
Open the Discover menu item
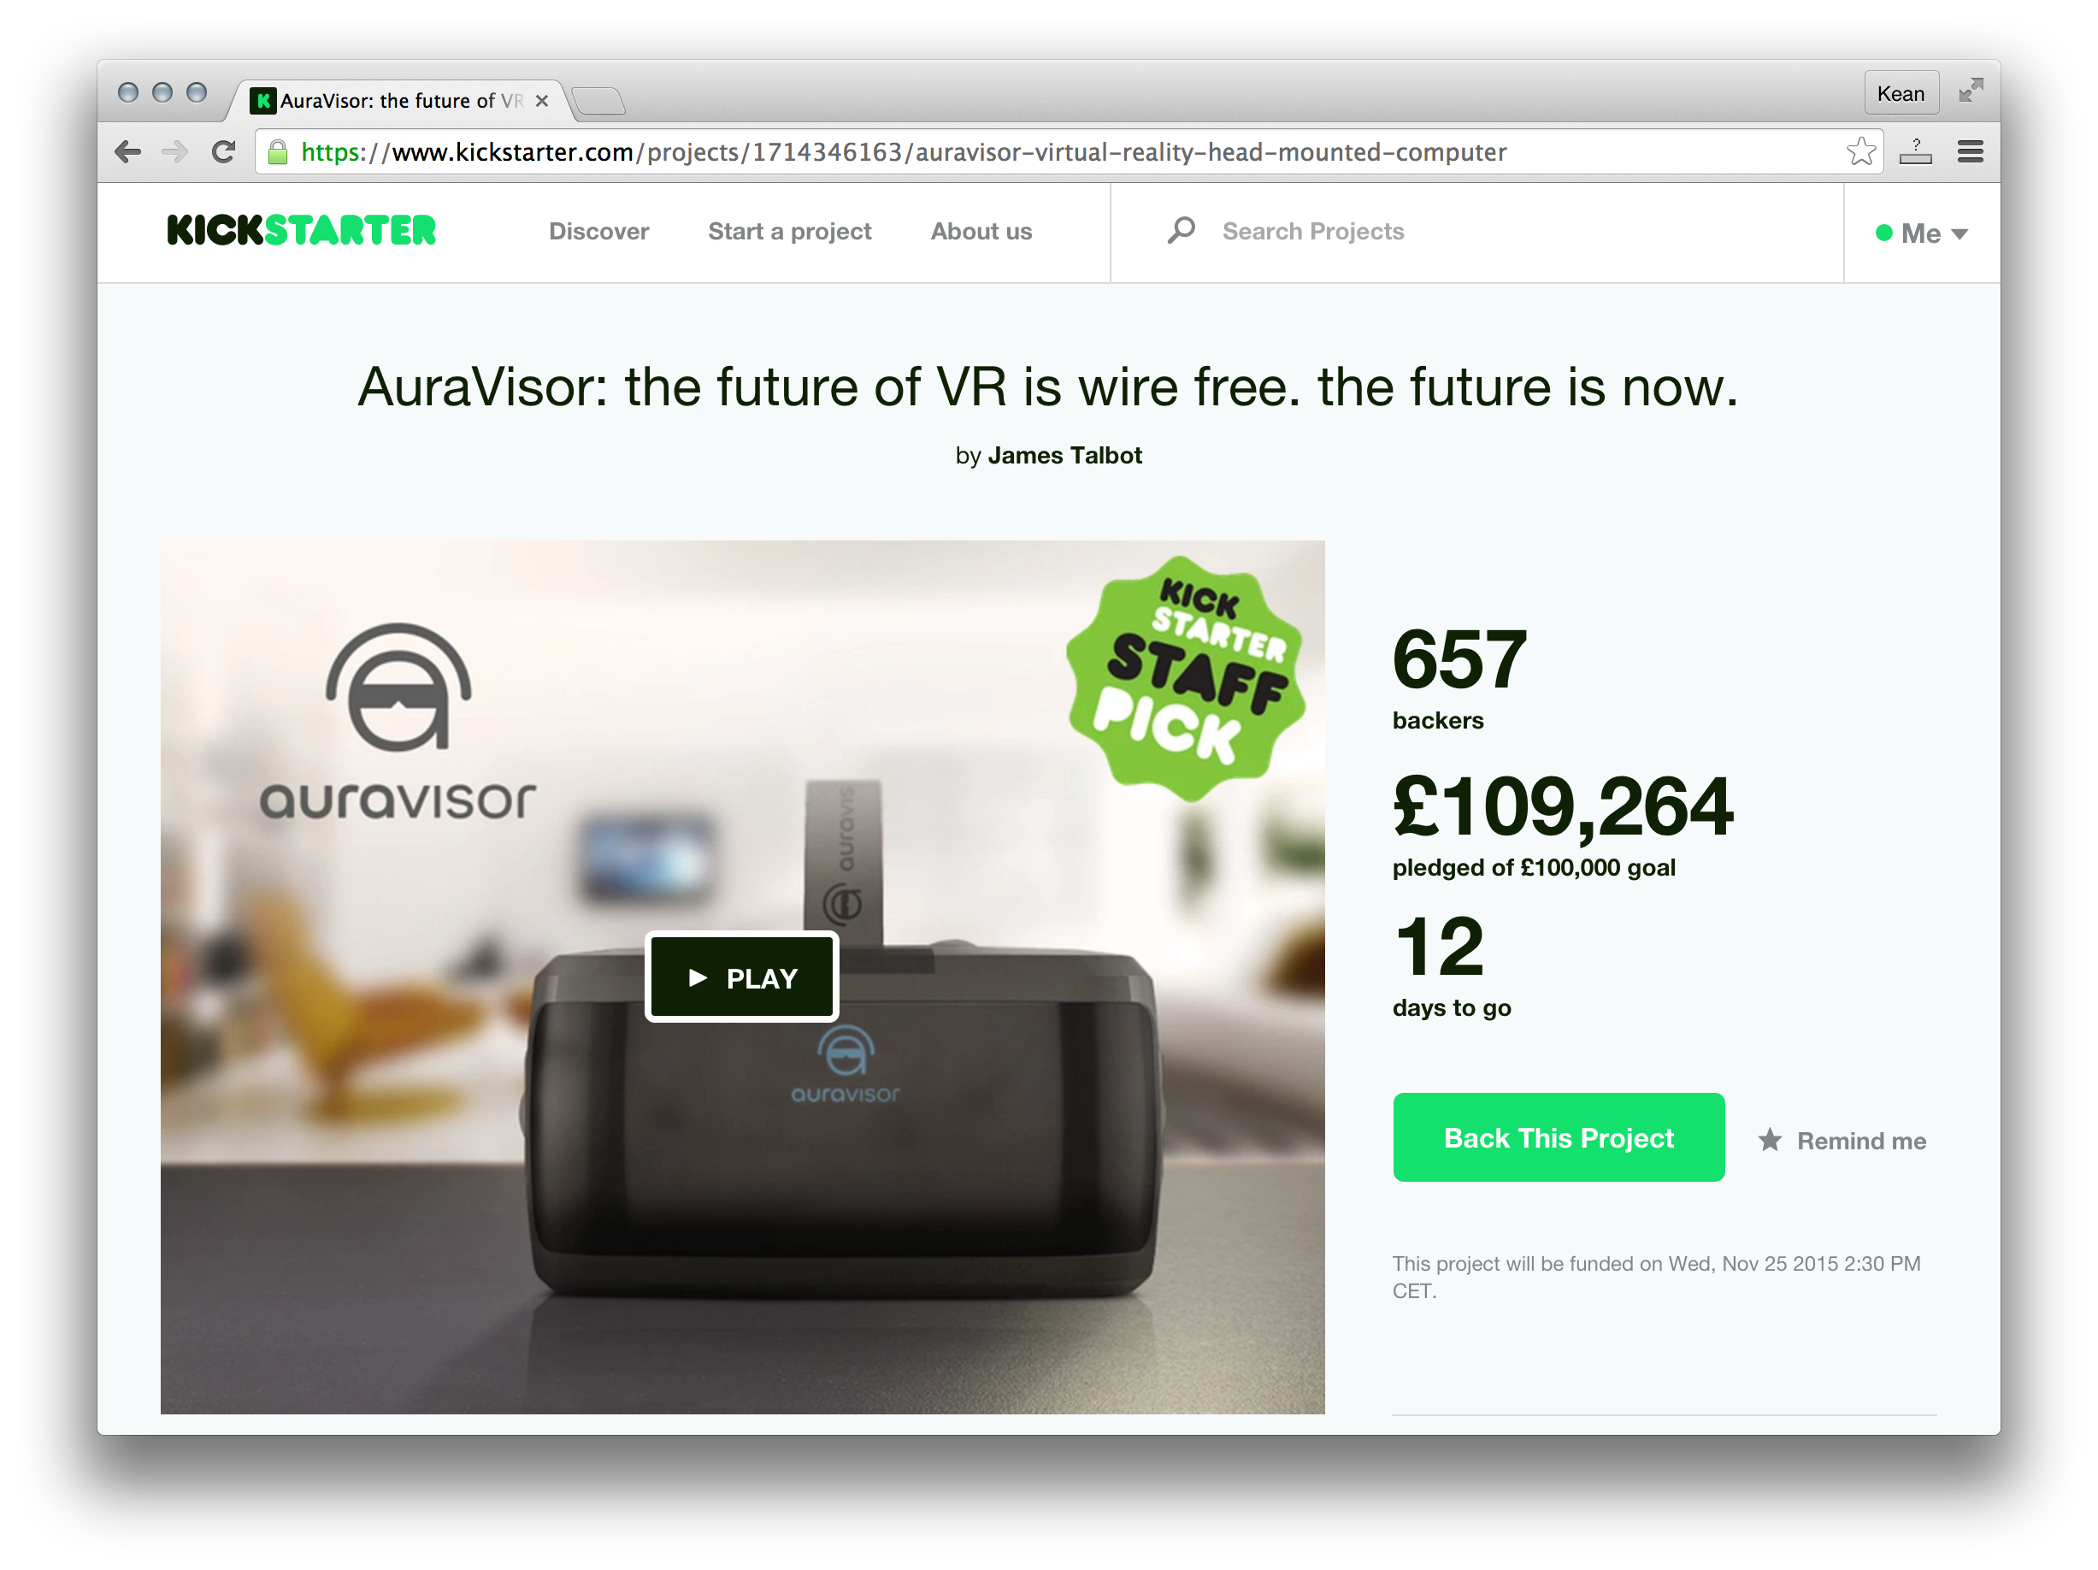[598, 232]
